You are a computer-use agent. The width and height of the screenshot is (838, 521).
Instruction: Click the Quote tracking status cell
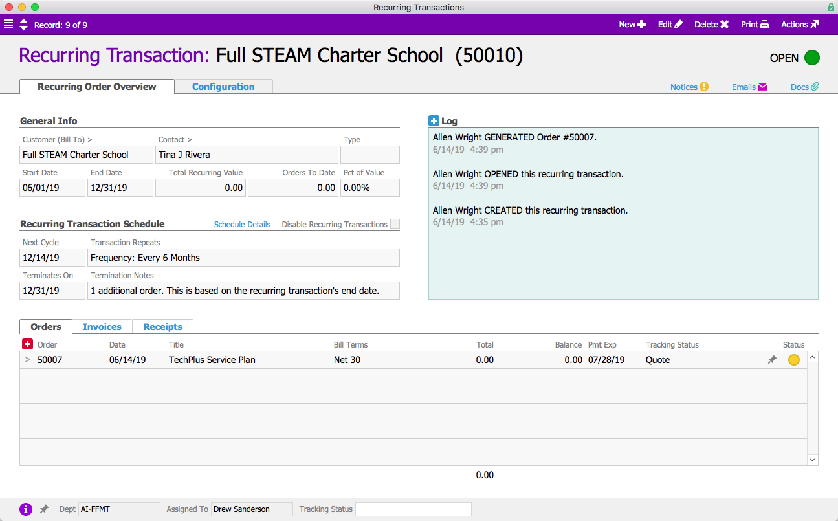coord(658,360)
